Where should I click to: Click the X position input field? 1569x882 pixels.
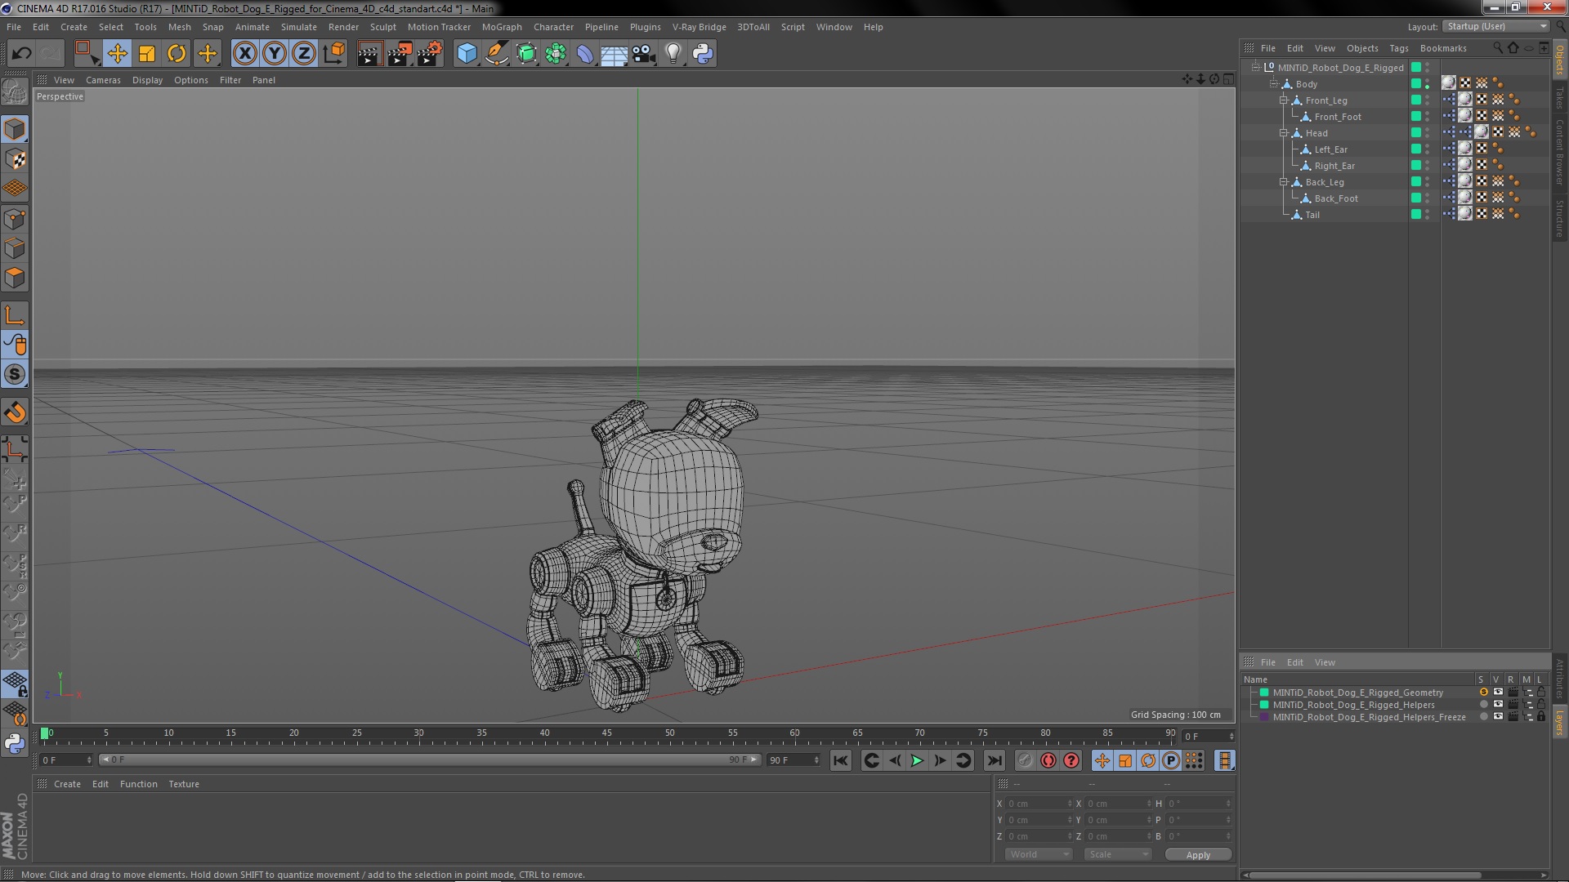(1039, 804)
